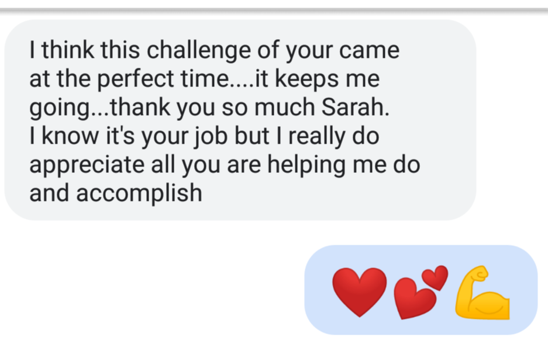Image resolution: width=548 pixels, height=358 pixels.
Task: Click the word "think" in the first line
Action: coord(68,50)
